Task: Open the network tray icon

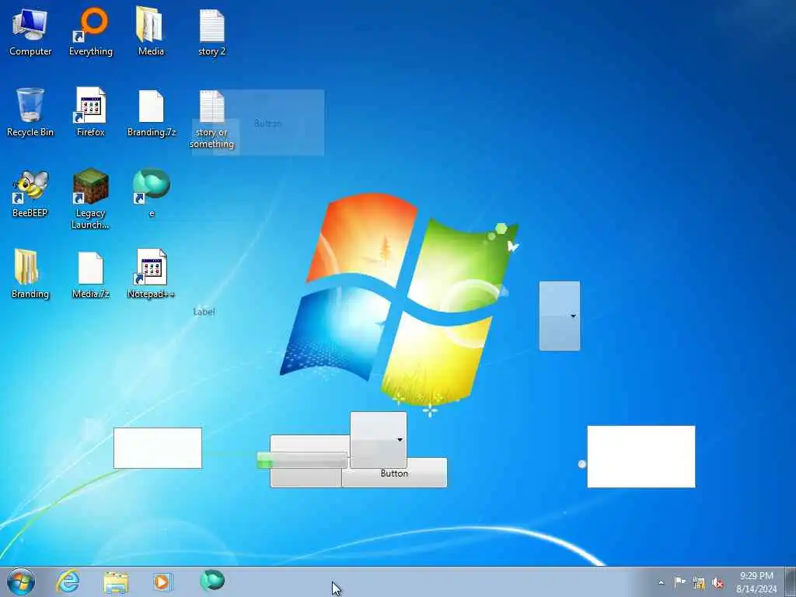Action: (x=699, y=583)
